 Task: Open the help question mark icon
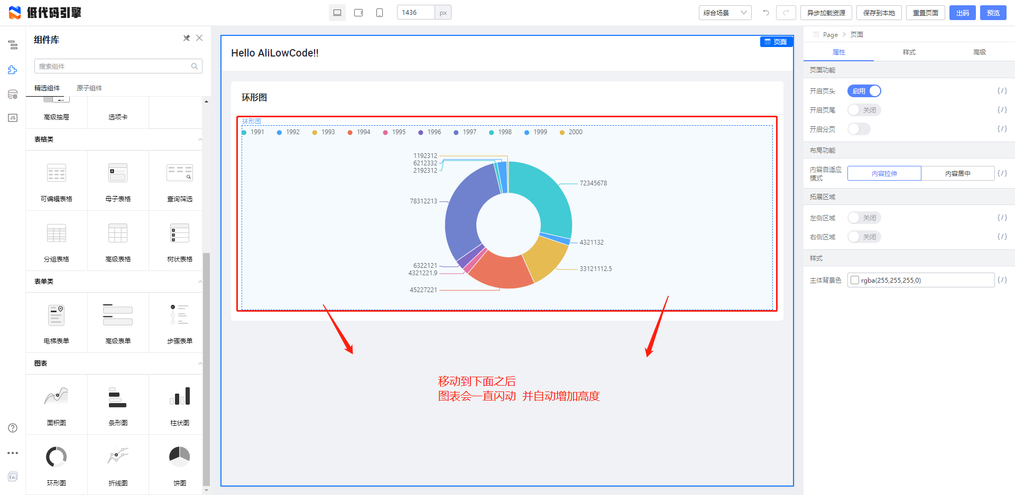coord(13,428)
